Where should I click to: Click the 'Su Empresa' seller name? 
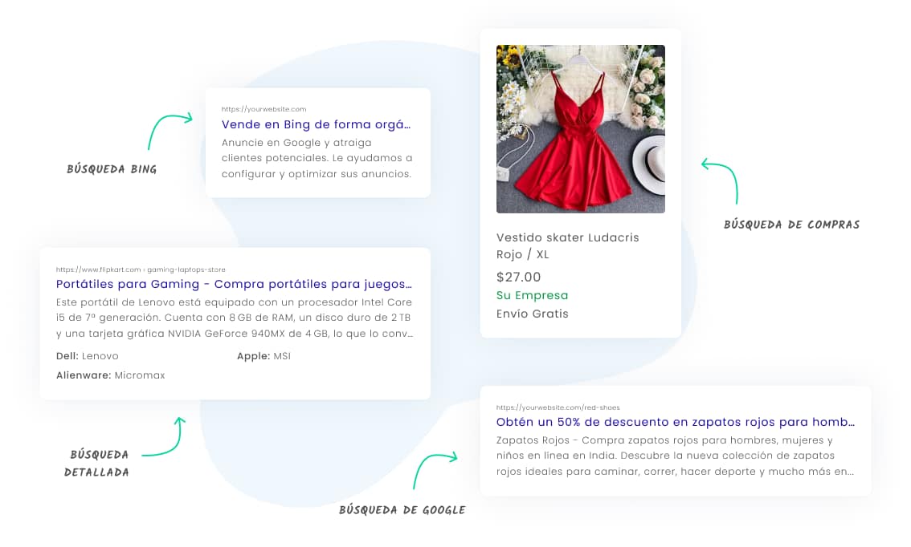coord(532,295)
